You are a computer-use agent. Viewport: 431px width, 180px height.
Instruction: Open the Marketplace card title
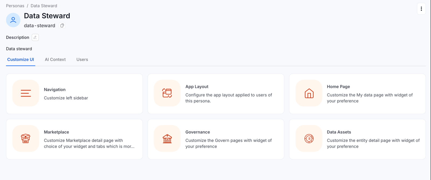(57, 132)
